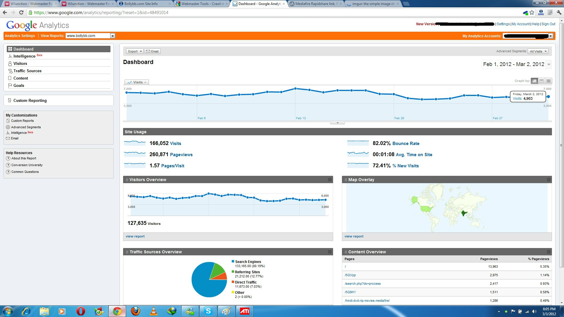Email the dashboard report
The width and height of the screenshot is (564, 317).
152,51
